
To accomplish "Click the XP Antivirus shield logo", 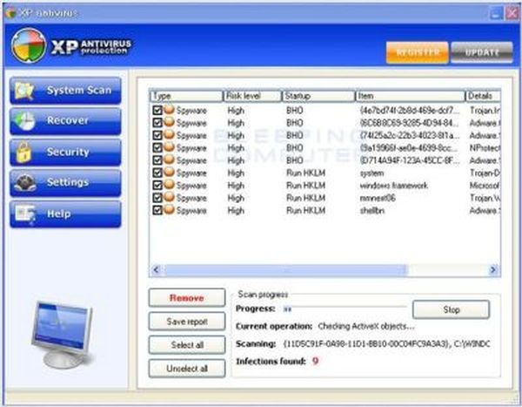I will [x=30, y=46].
